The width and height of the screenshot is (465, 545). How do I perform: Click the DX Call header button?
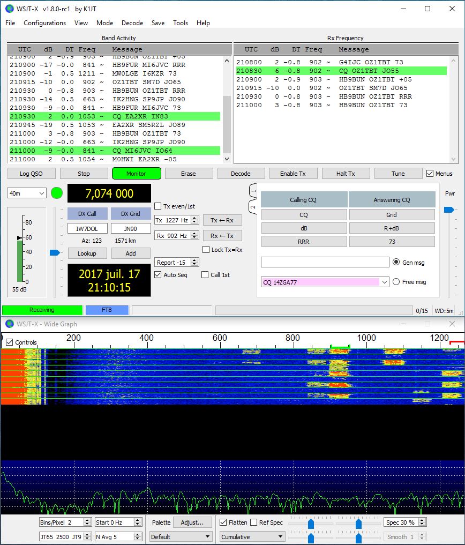pyautogui.click(x=87, y=213)
